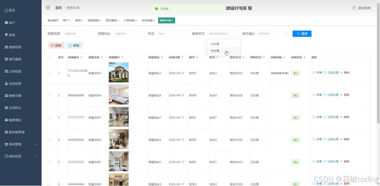Close the 房源信息 tab with its X
Image resolution: width=380 pixels, height=186 pixels.
pos(100,21)
